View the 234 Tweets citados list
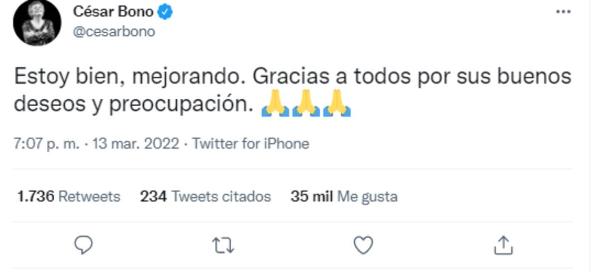The width and height of the screenshot is (597, 272). click(205, 197)
